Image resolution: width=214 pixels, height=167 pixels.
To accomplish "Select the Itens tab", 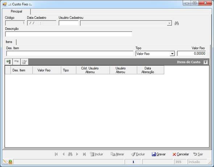I will pyautogui.click(x=9, y=42).
